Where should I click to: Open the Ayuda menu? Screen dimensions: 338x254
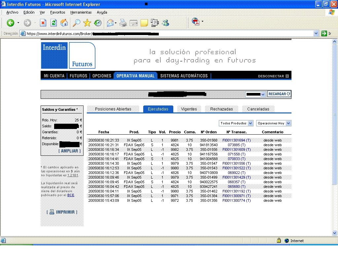pyautogui.click(x=102, y=12)
